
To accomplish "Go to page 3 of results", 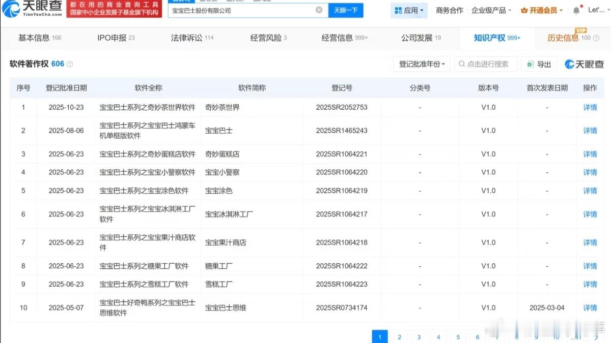I will [419, 337].
